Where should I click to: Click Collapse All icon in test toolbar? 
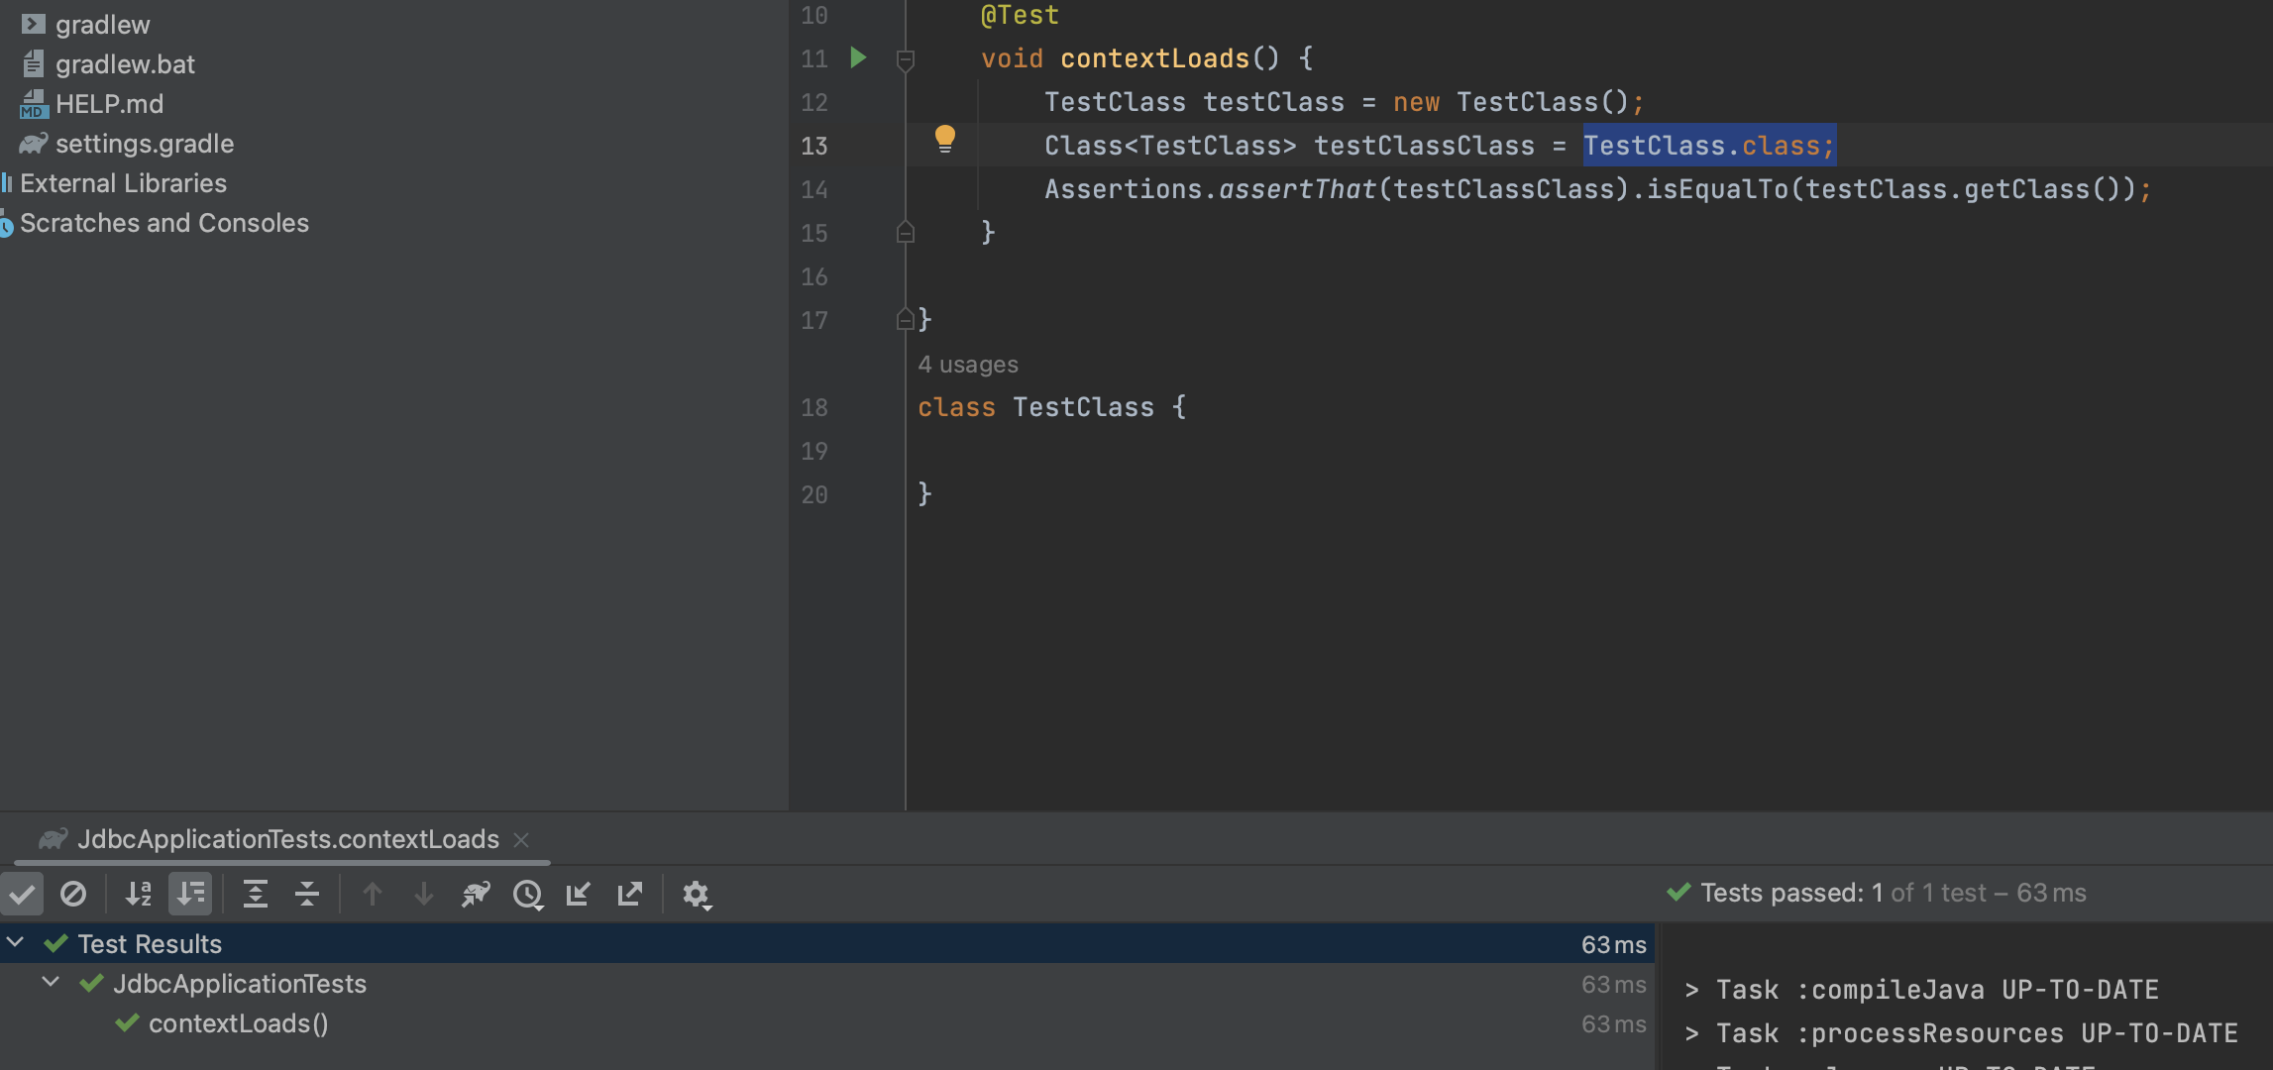307,895
